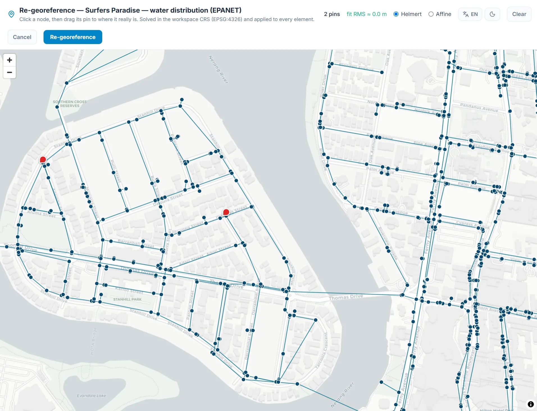
Task: Toggle dark mode moon icon
Action: pos(492,14)
